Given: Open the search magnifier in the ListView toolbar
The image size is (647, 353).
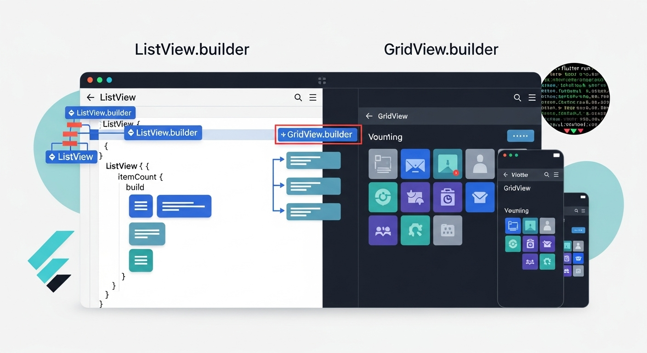Looking at the screenshot, I should 298,97.
